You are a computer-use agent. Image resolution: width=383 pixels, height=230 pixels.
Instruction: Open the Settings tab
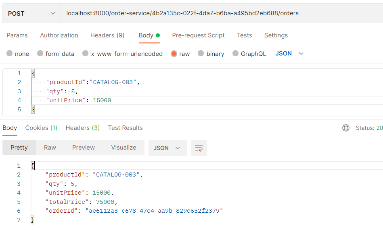point(276,35)
